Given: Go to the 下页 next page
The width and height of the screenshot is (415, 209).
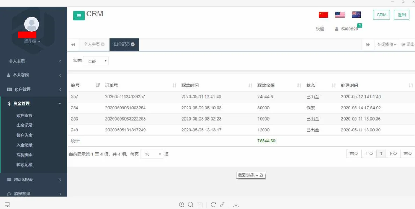Looking at the screenshot, I should (393, 154).
